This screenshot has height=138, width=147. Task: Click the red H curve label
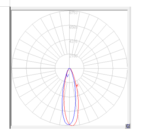[77, 85]
